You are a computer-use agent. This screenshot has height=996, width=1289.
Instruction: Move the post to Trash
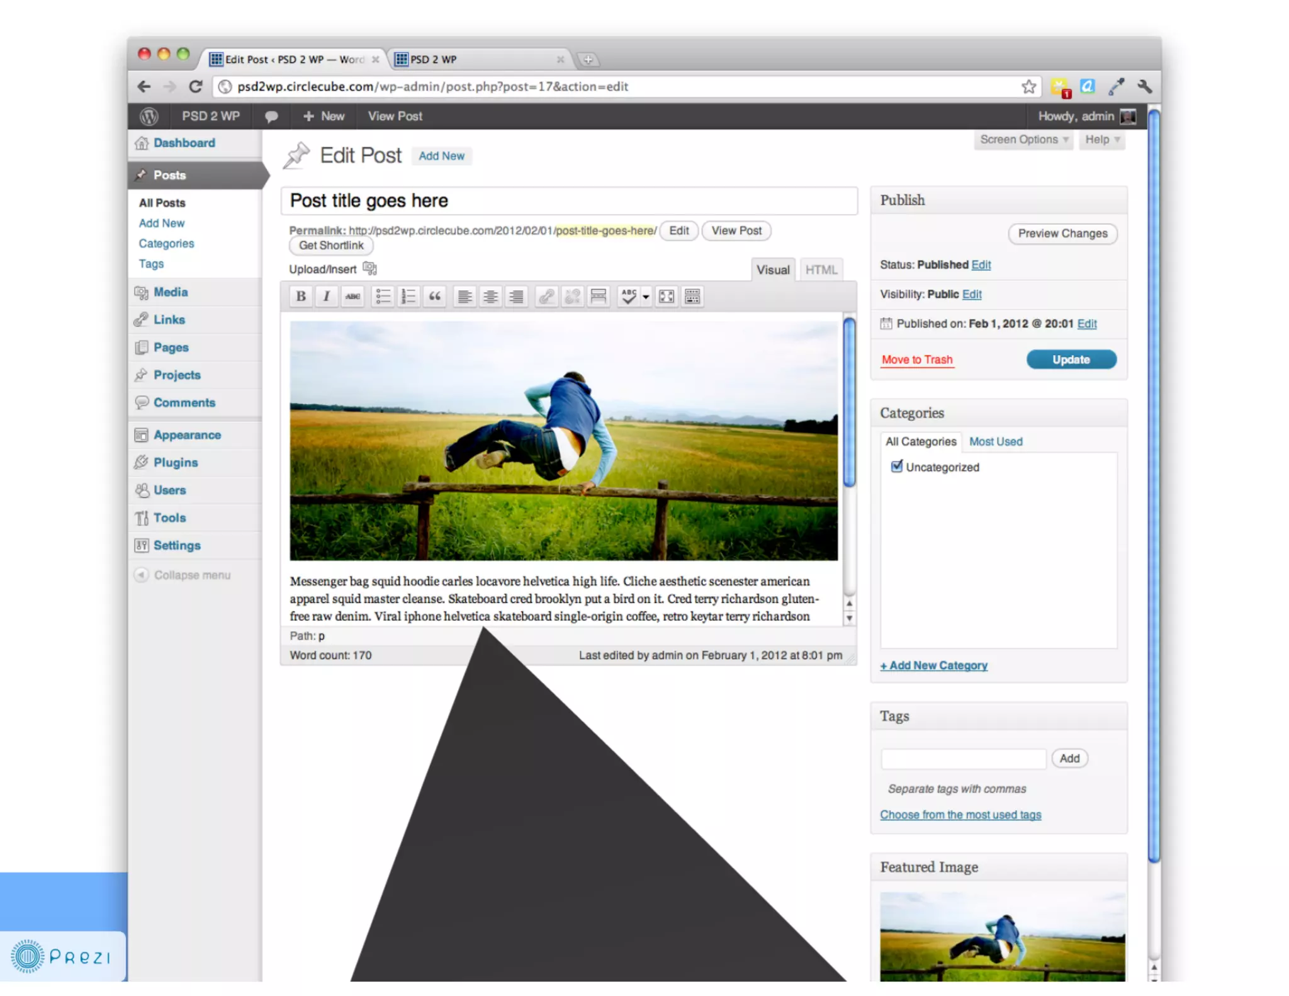[x=917, y=359]
